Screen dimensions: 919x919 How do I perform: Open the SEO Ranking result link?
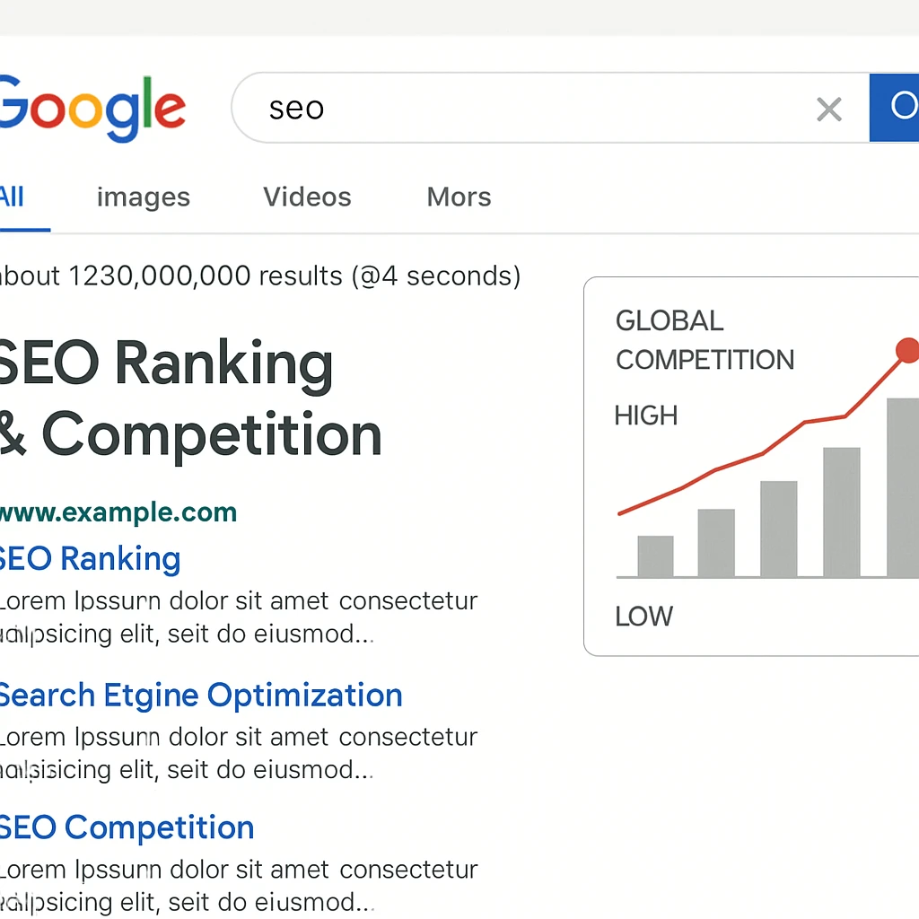[90, 558]
